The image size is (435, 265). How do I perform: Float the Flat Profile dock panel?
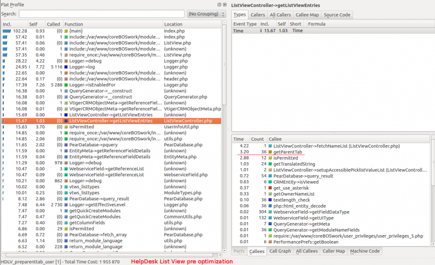point(219,4)
